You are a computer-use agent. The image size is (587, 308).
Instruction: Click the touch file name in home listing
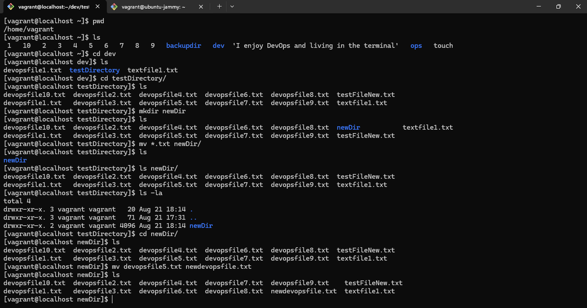(x=443, y=46)
